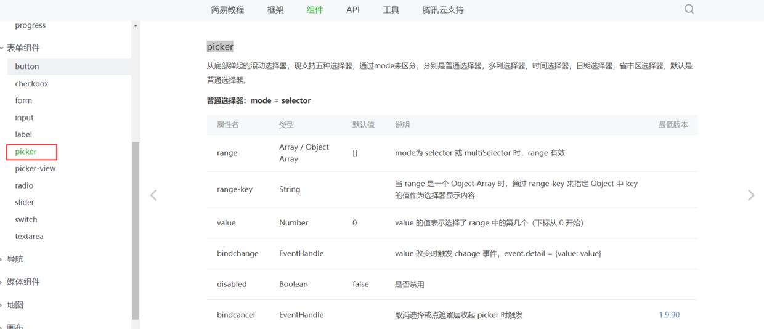Click the 属性名 column header
The width and height of the screenshot is (764, 329).
(x=227, y=124)
